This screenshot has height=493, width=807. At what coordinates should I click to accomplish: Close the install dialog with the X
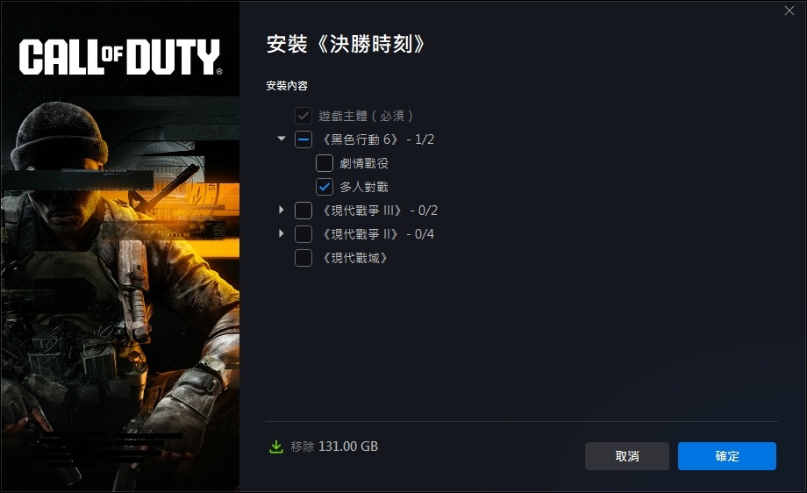click(x=789, y=11)
